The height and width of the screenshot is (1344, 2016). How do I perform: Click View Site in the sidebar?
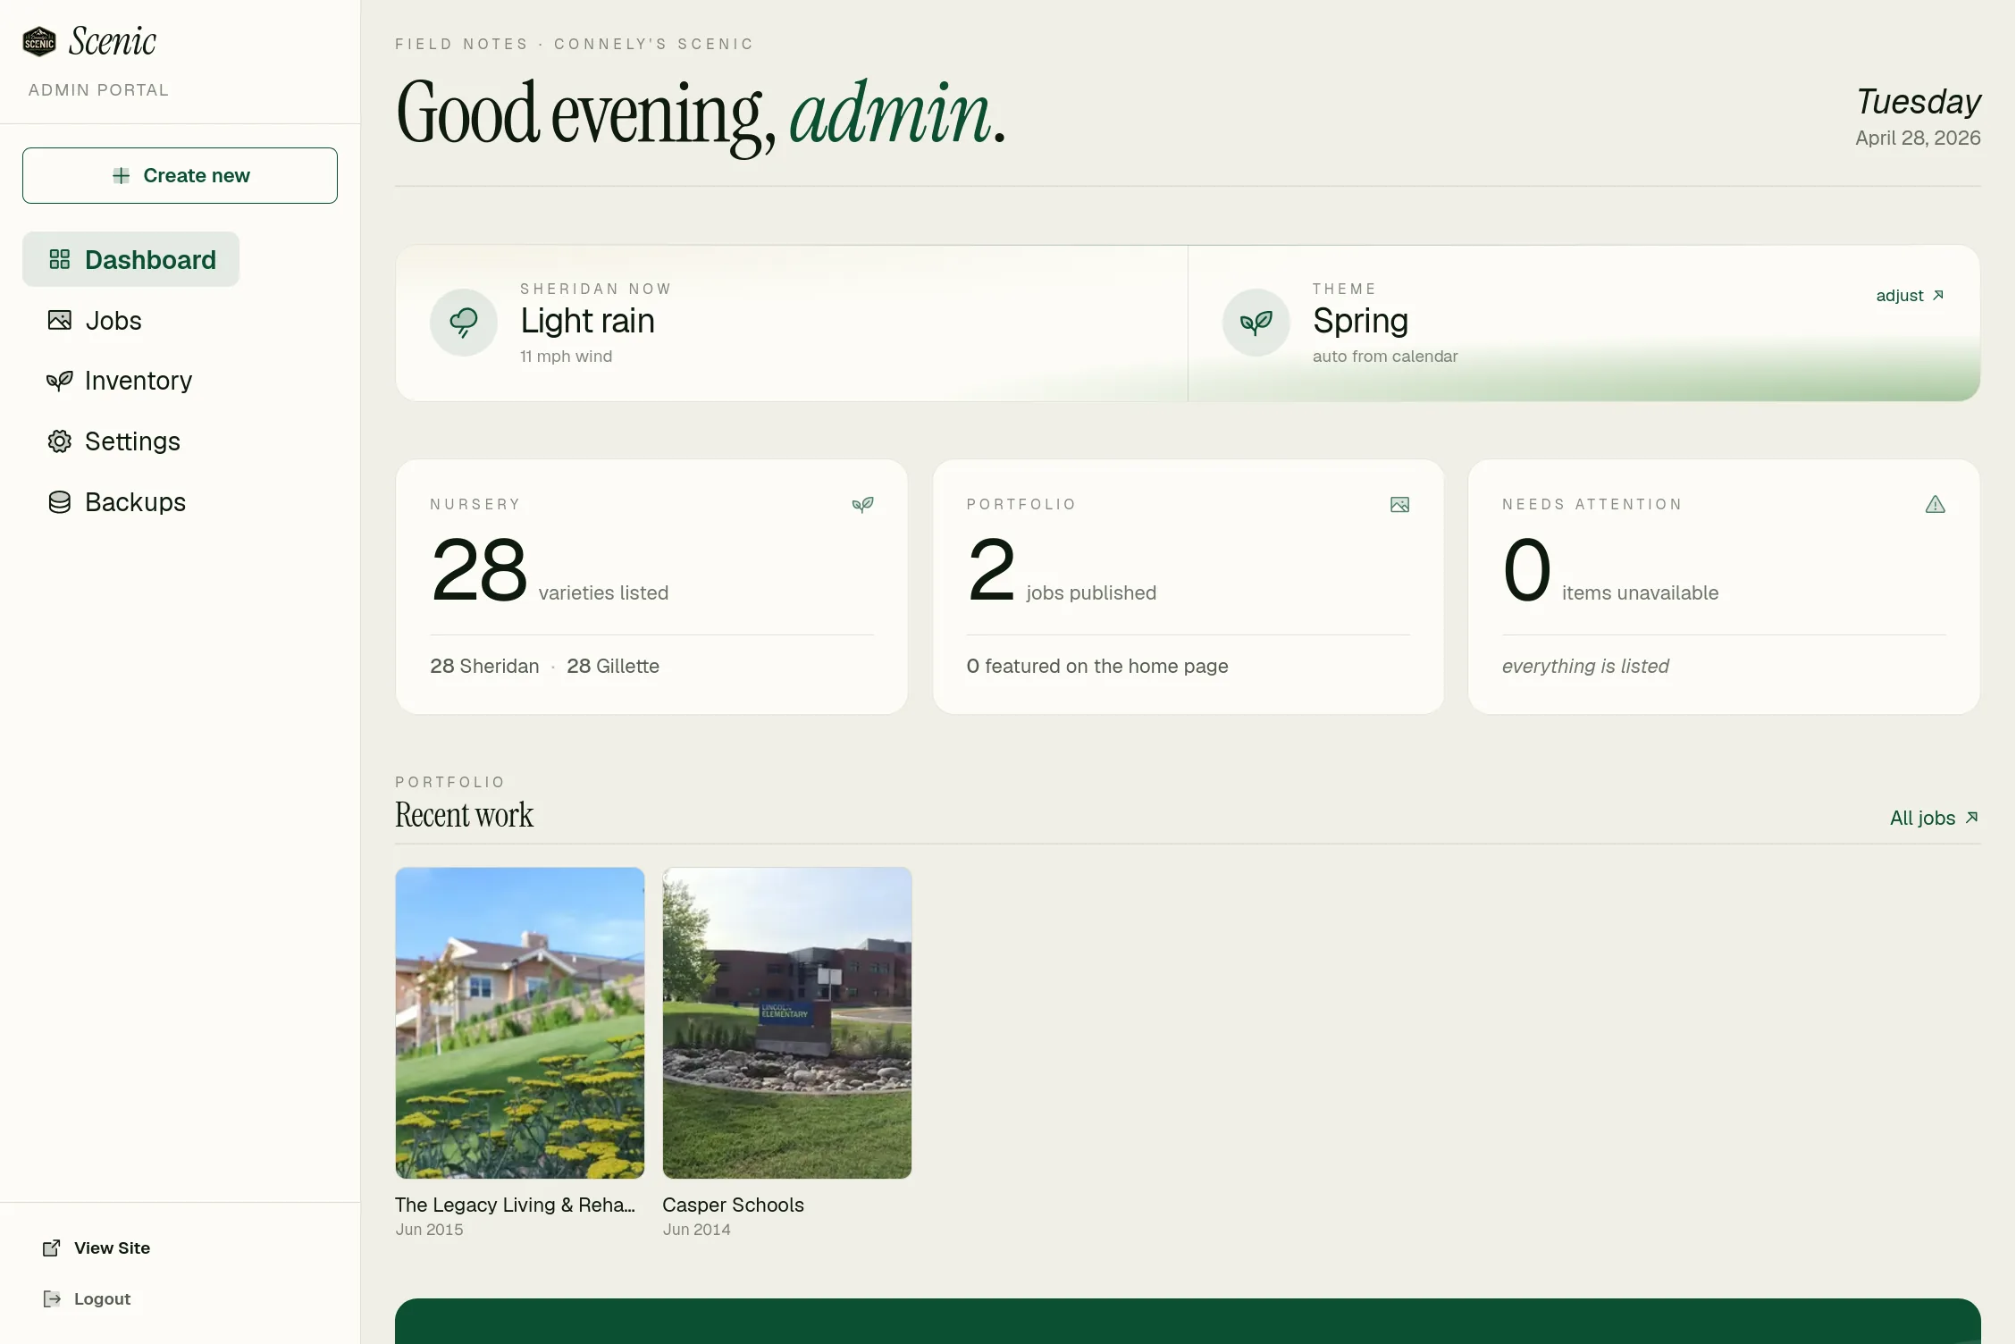(97, 1247)
